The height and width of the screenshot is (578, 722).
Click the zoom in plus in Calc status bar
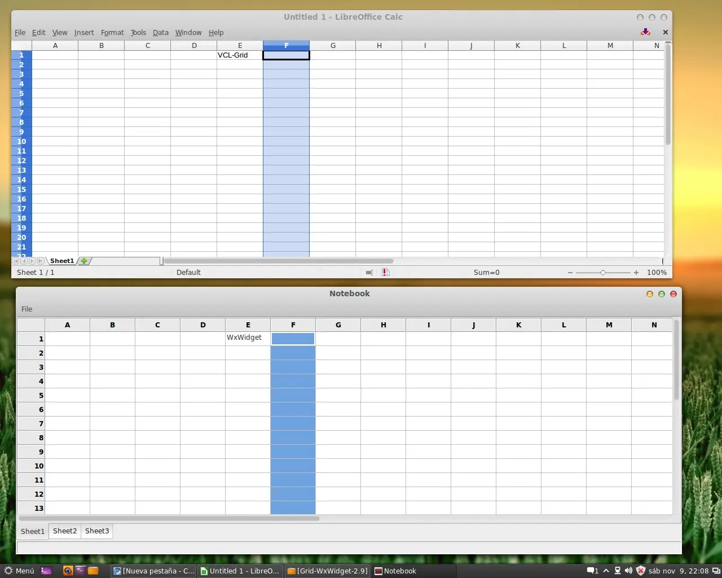636,273
